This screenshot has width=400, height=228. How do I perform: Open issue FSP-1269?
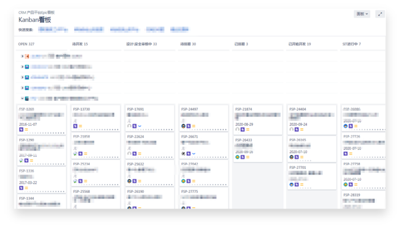(x=27, y=109)
